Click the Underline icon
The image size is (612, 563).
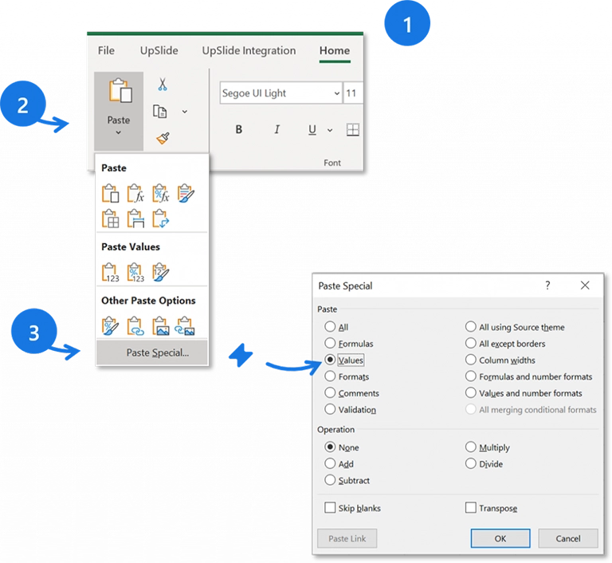click(x=312, y=130)
